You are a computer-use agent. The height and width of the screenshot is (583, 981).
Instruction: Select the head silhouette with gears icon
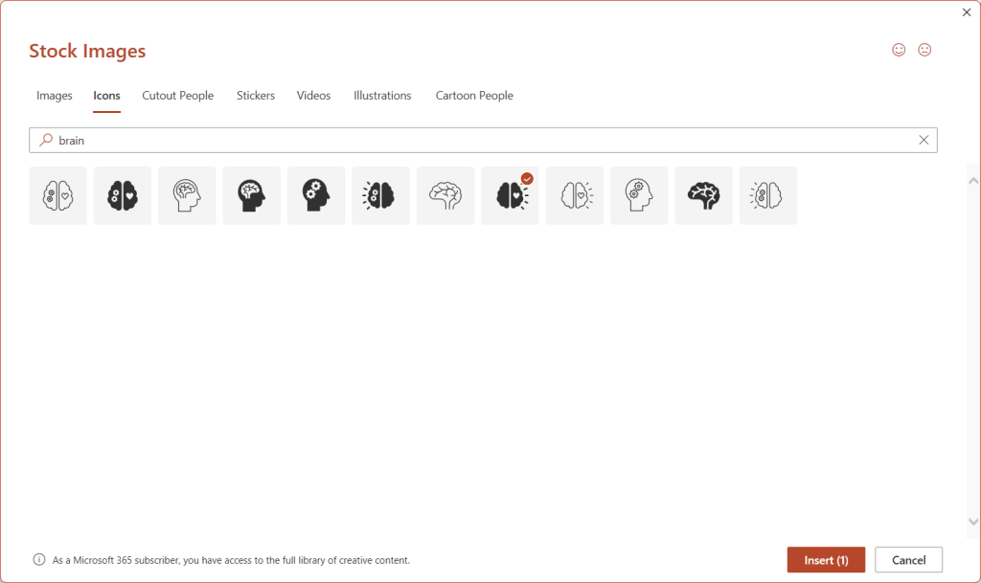click(x=316, y=195)
